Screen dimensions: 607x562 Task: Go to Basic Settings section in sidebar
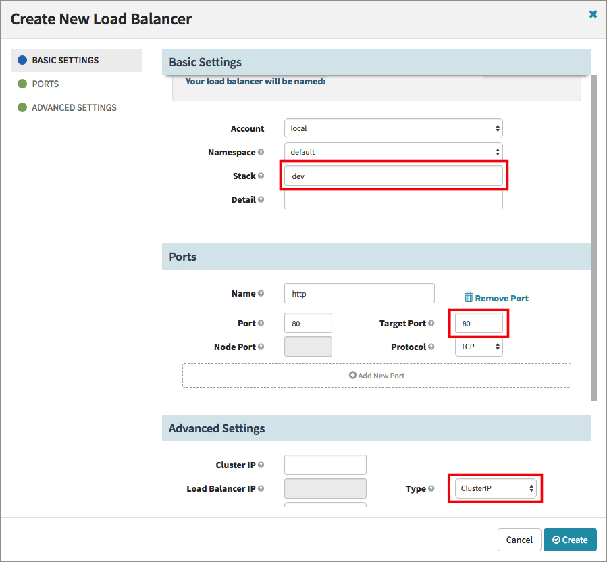pyautogui.click(x=65, y=60)
